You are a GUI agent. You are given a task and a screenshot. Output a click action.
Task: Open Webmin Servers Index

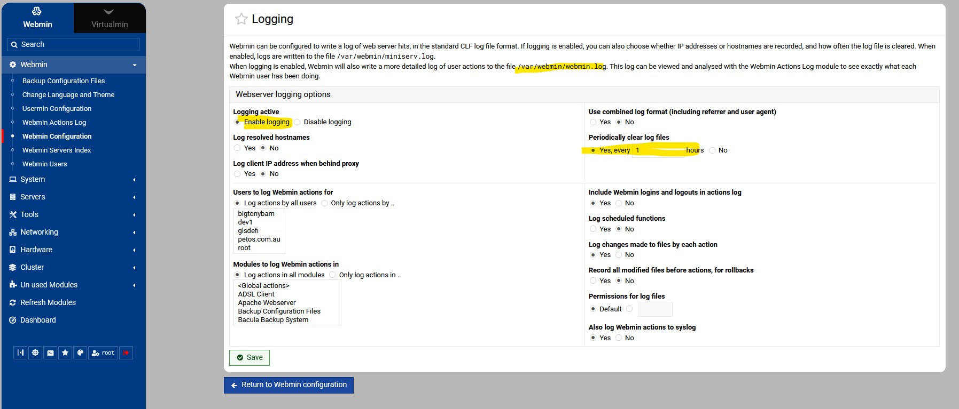(57, 150)
